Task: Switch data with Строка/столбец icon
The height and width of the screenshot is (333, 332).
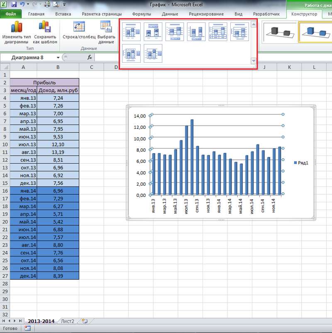Action: click(79, 27)
